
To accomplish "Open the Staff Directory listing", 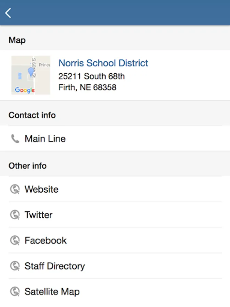I will coord(115,266).
